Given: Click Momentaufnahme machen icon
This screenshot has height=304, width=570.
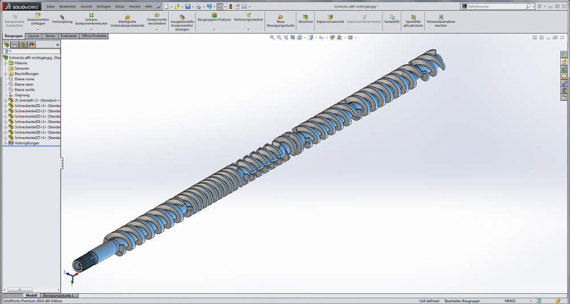Looking at the screenshot, I should pyautogui.click(x=441, y=17).
